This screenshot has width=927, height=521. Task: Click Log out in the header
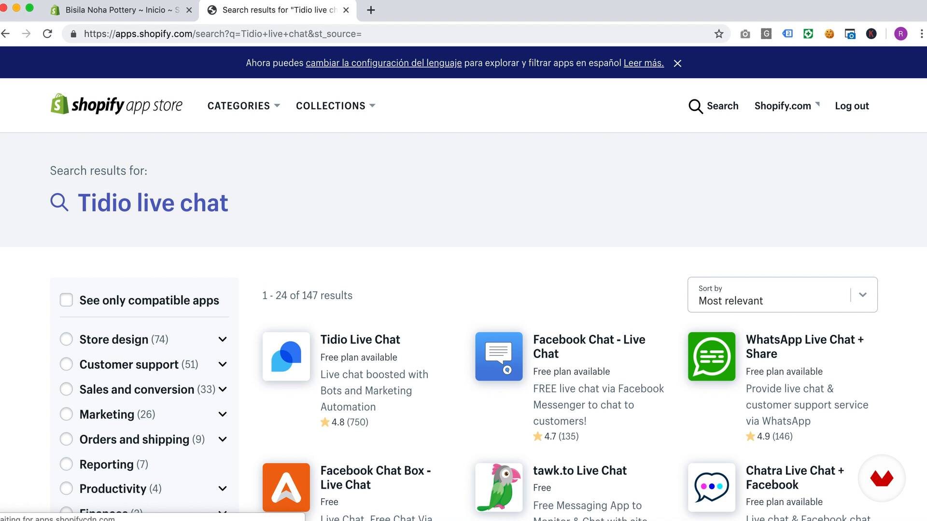tap(852, 106)
